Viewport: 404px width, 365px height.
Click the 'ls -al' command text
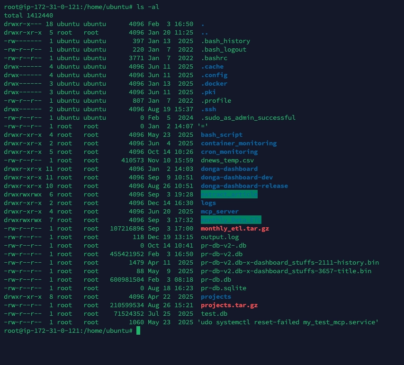pos(148,7)
